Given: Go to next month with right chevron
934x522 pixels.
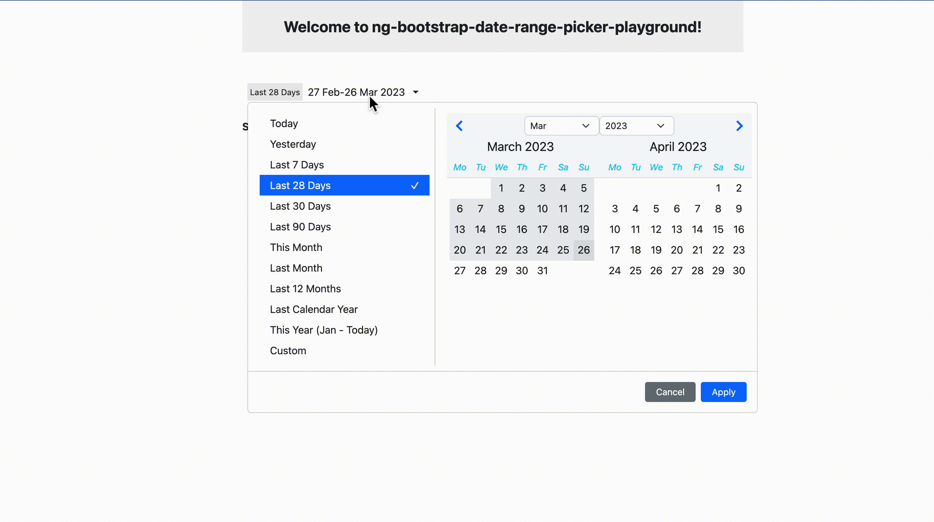Looking at the screenshot, I should (x=739, y=126).
